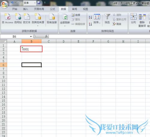Select column I header
The image size is (150, 137).
pos(138,41)
